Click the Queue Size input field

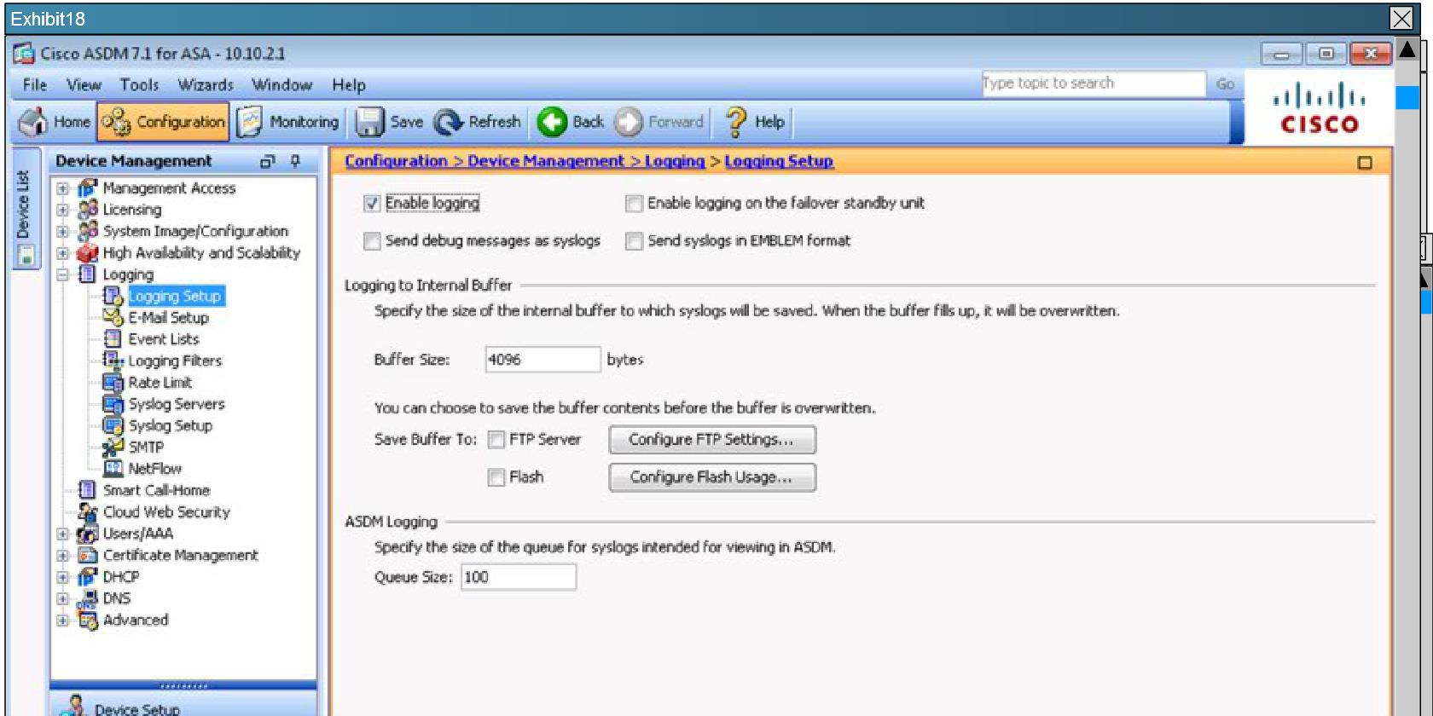coord(519,577)
